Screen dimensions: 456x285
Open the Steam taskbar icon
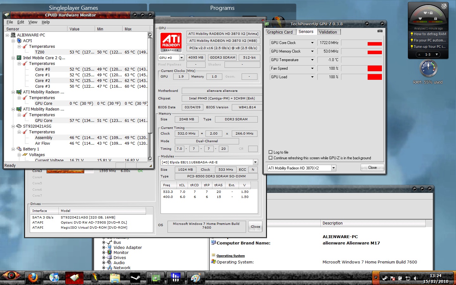(135, 278)
